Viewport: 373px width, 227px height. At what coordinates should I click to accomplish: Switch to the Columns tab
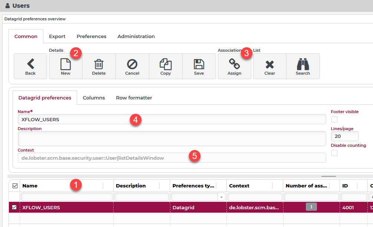(94, 98)
